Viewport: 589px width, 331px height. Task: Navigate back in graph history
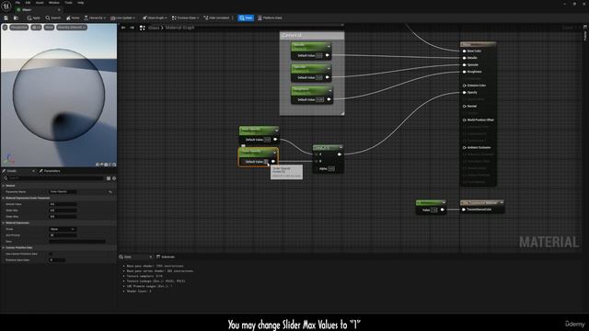pos(123,28)
